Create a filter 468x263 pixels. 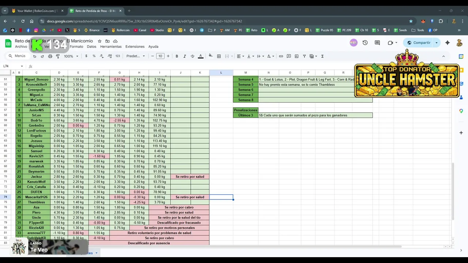click(x=304, y=56)
